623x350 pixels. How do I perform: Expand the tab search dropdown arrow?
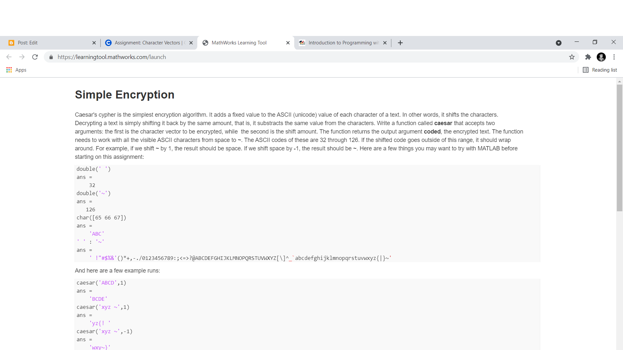pyautogui.click(x=558, y=43)
